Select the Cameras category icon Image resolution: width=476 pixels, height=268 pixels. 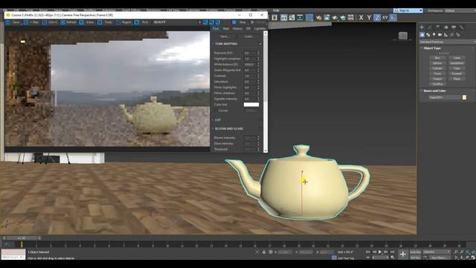(440, 35)
